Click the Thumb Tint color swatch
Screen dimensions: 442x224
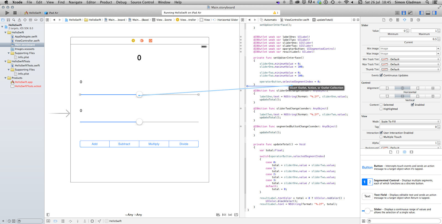tap(384, 70)
